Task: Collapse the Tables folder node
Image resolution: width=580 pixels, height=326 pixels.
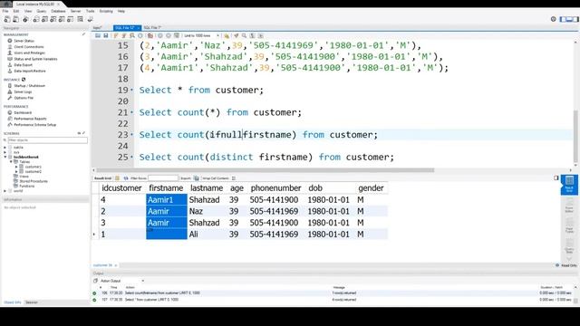Action: tap(11, 162)
